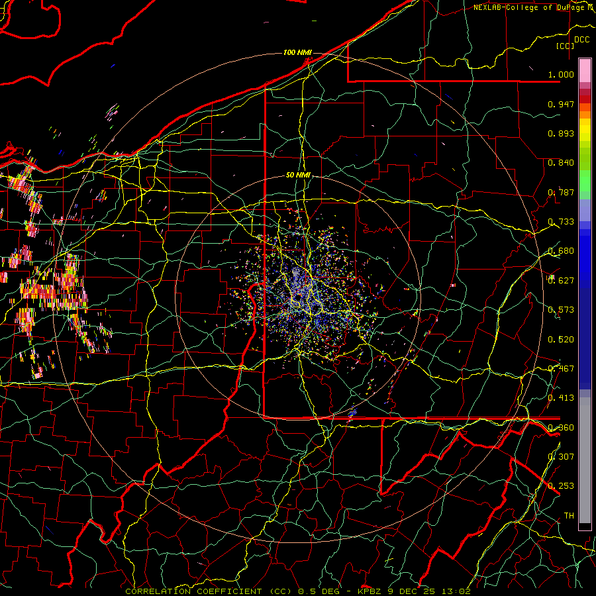
Task: Click the 0.893 legend value
Action: [561, 133]
